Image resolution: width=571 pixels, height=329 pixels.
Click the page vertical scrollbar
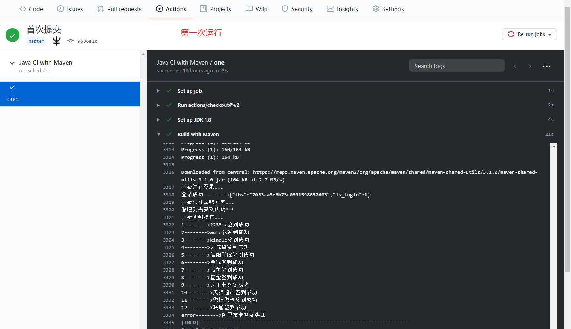tap(567, 139)
